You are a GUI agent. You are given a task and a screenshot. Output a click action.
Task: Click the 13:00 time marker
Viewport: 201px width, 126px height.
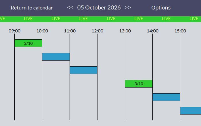pyautogui.click(x=125, y=31)
